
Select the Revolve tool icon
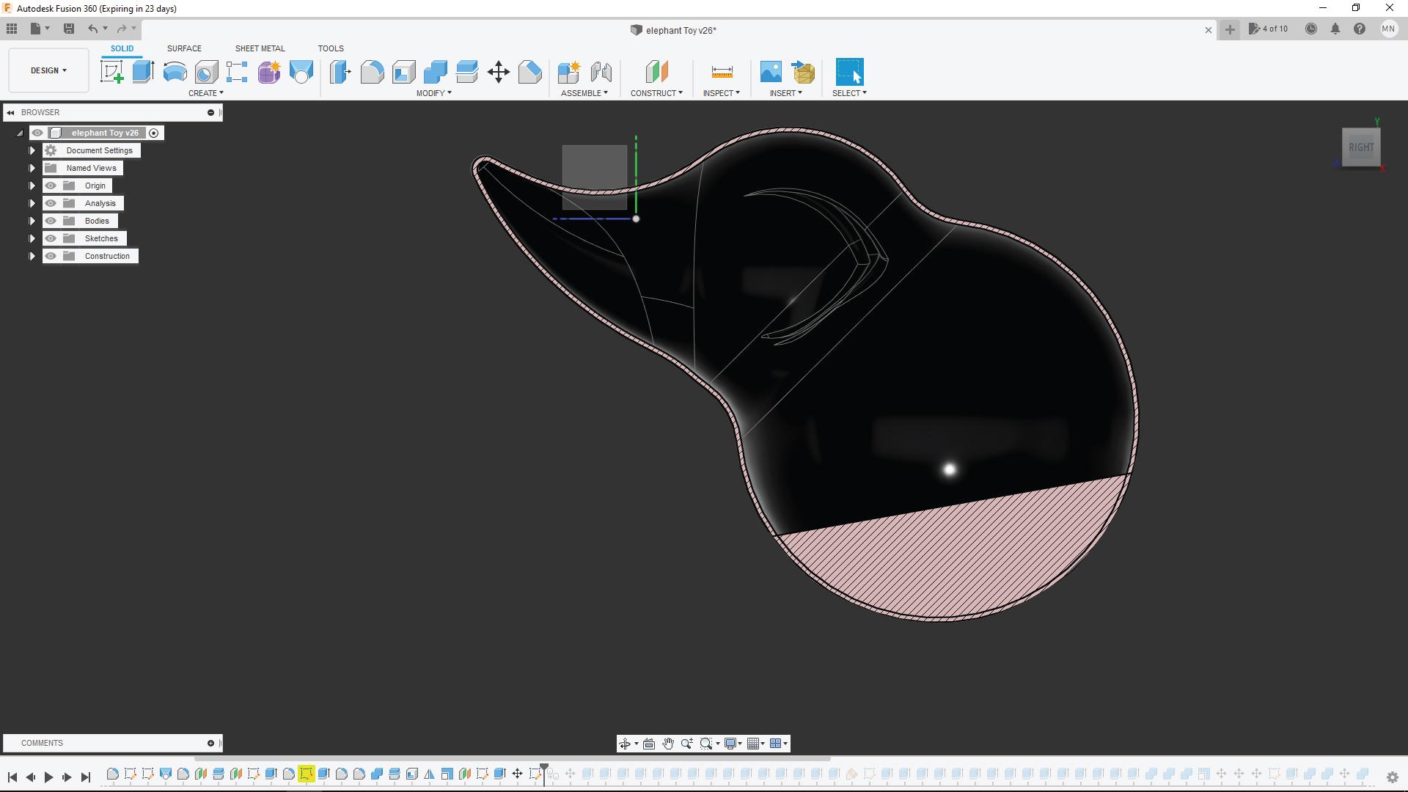(175, 72)
